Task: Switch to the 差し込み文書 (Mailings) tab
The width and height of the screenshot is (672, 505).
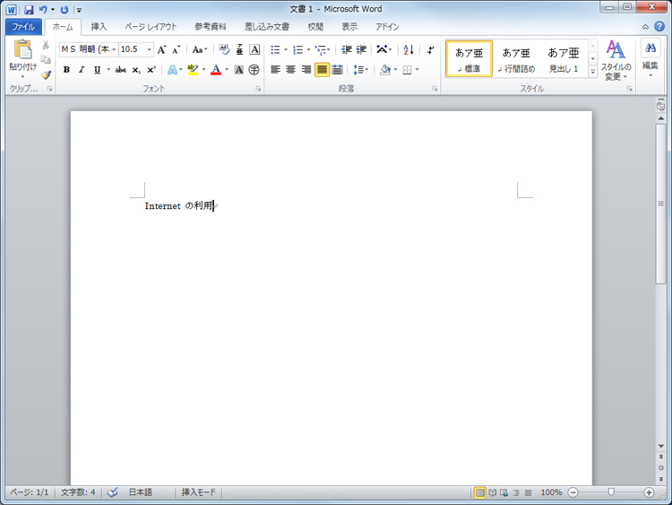Action: click(267, 27)
